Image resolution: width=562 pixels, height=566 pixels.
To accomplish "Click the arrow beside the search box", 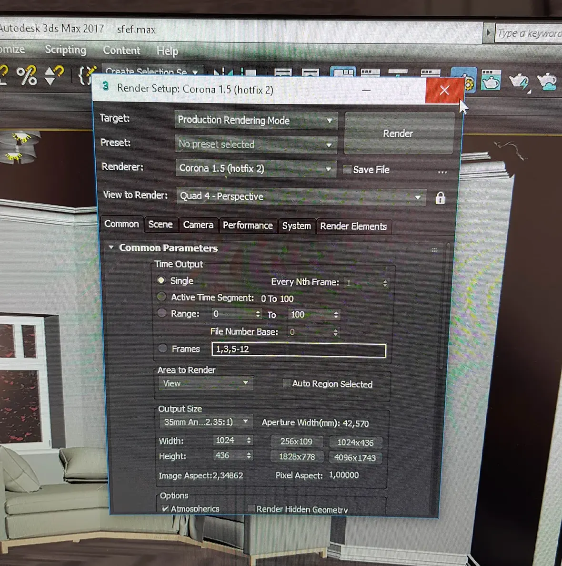I will coord(488,33).
